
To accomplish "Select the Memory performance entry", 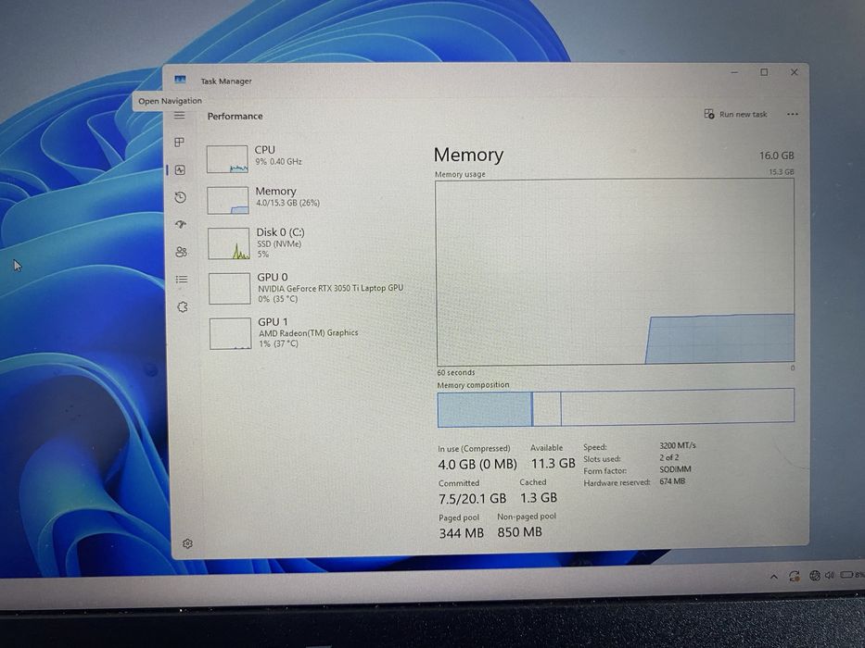I will click(x=310, y=199).
